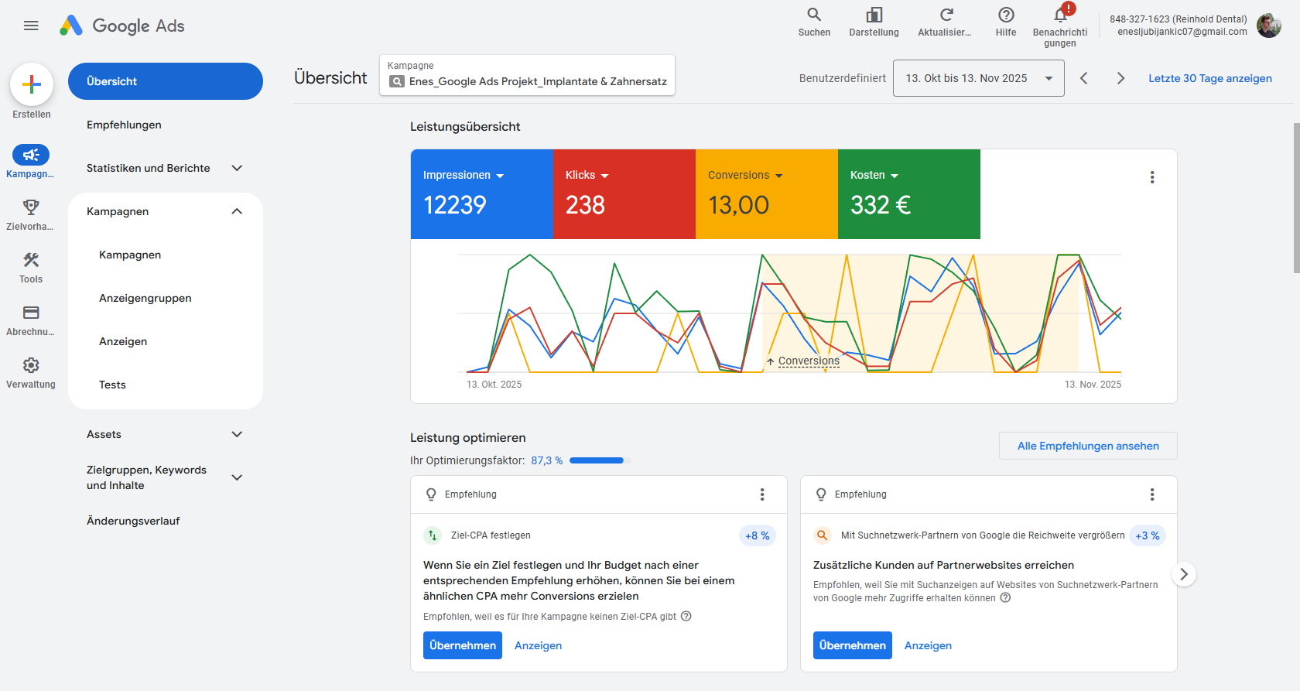The image size is (1300, 691).
Task: Go to previous date range arrow
Action: [1084, 78]
